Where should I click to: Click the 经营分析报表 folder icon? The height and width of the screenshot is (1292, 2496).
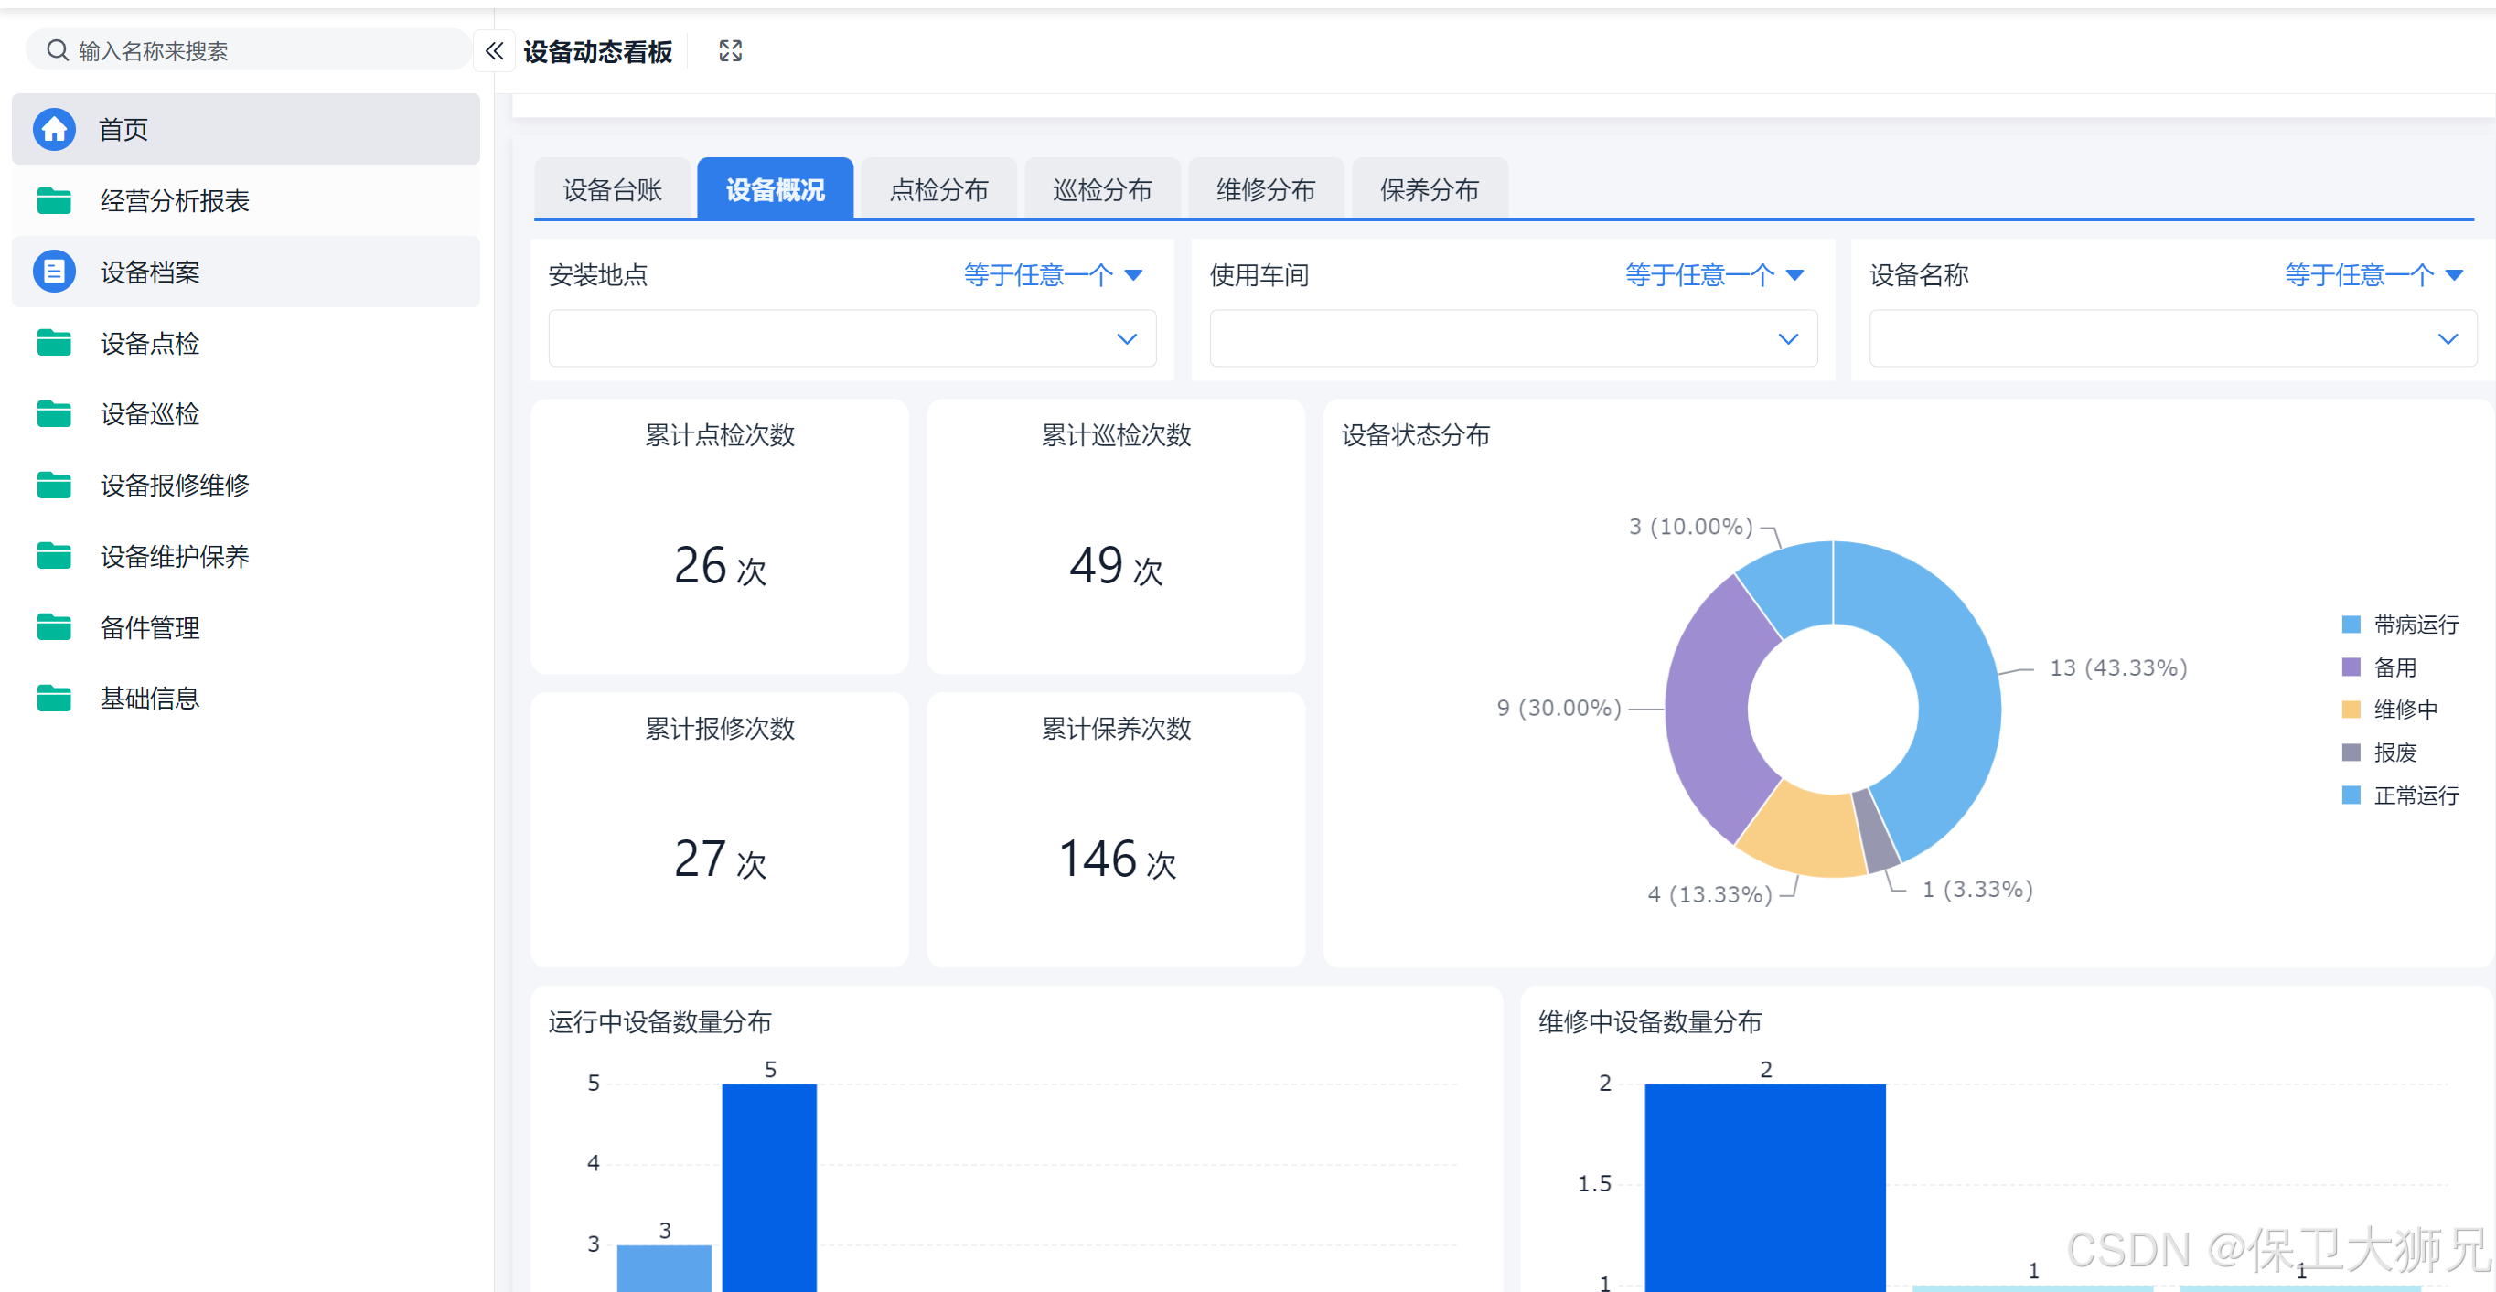coord(54,200)
